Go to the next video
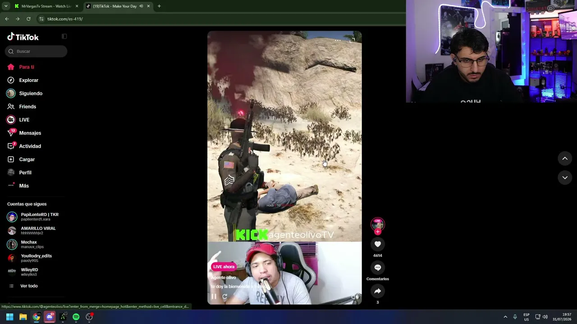The height and width of the screenshot is (324, 577). [565, 178]
